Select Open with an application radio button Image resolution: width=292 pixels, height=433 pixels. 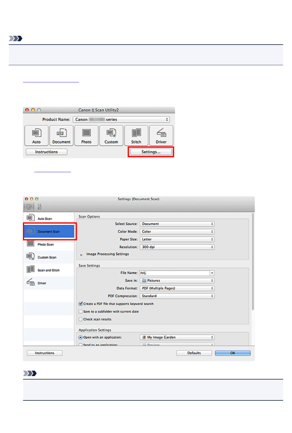81,337
